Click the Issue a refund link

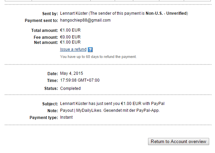point(73,49)
